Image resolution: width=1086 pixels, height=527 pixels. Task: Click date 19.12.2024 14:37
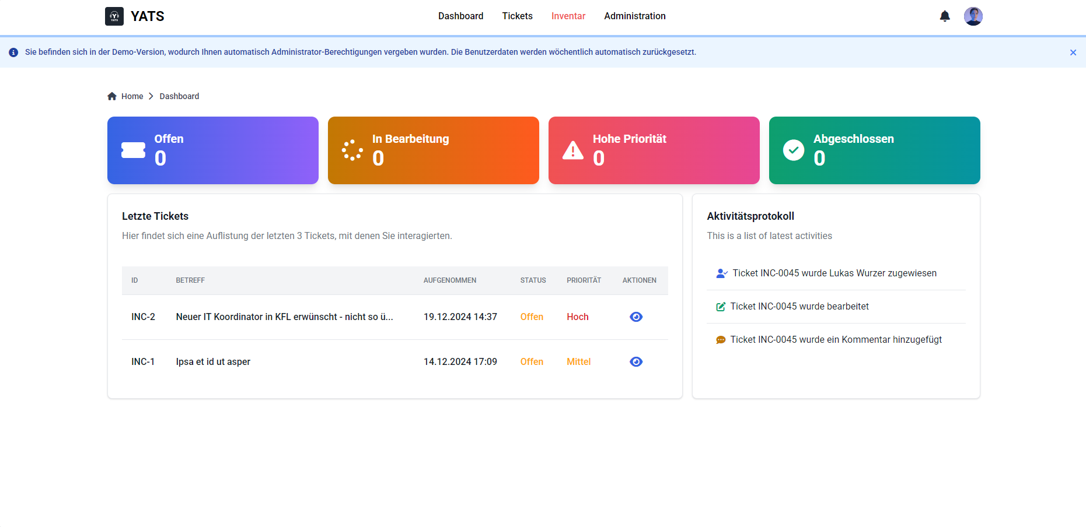tap(460, 317)
